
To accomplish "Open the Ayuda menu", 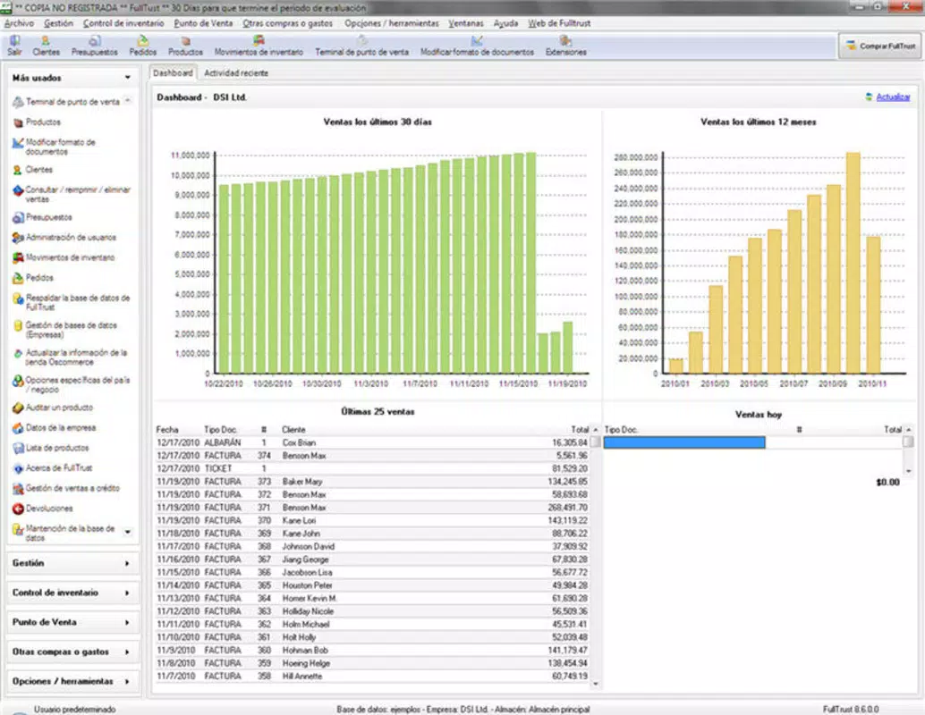I will coord(505,23).
